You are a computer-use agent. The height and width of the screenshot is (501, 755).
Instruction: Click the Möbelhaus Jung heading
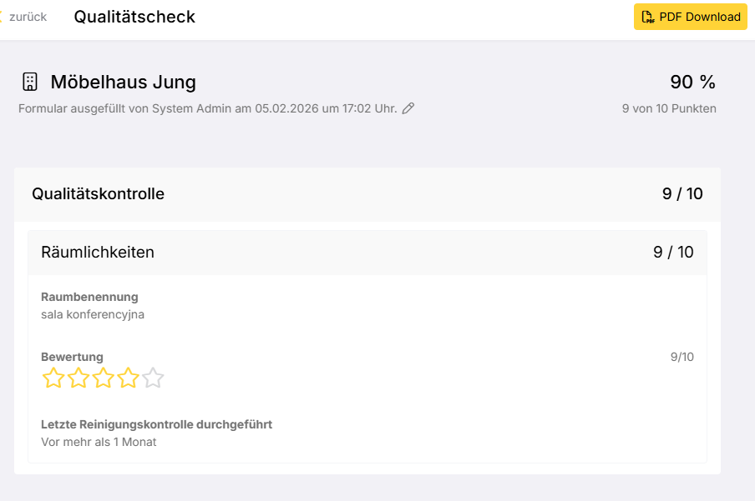(x=123, y=82)
